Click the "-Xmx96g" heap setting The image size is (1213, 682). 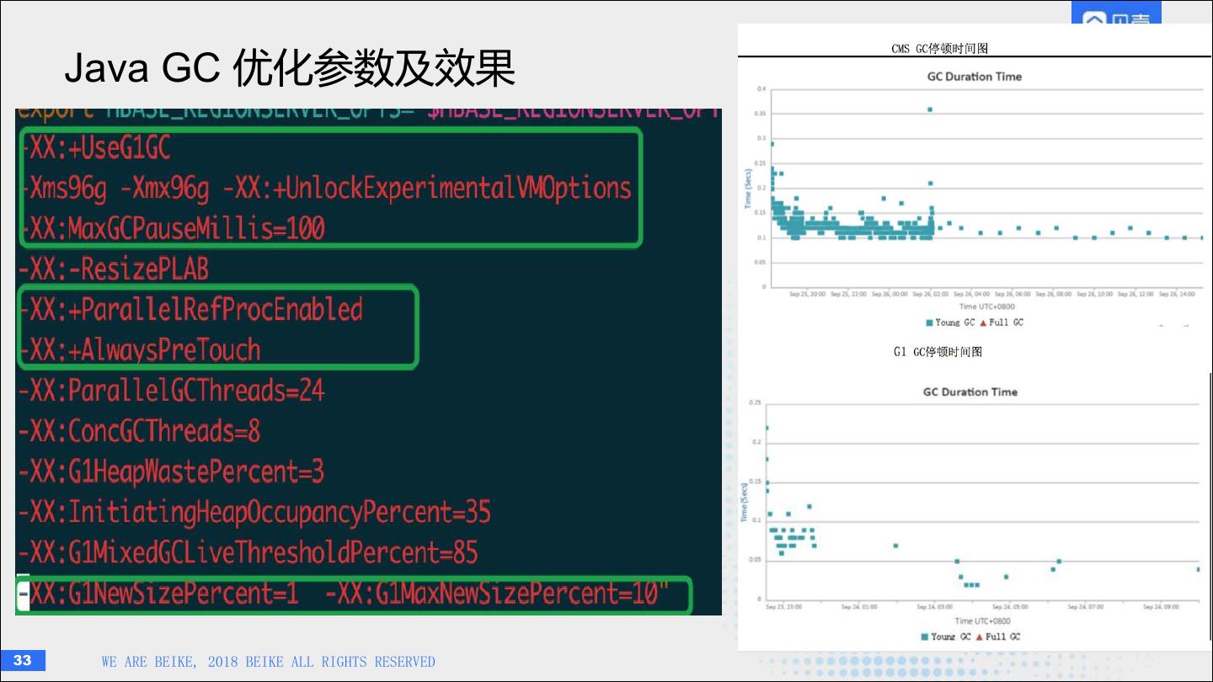[165, 189]
